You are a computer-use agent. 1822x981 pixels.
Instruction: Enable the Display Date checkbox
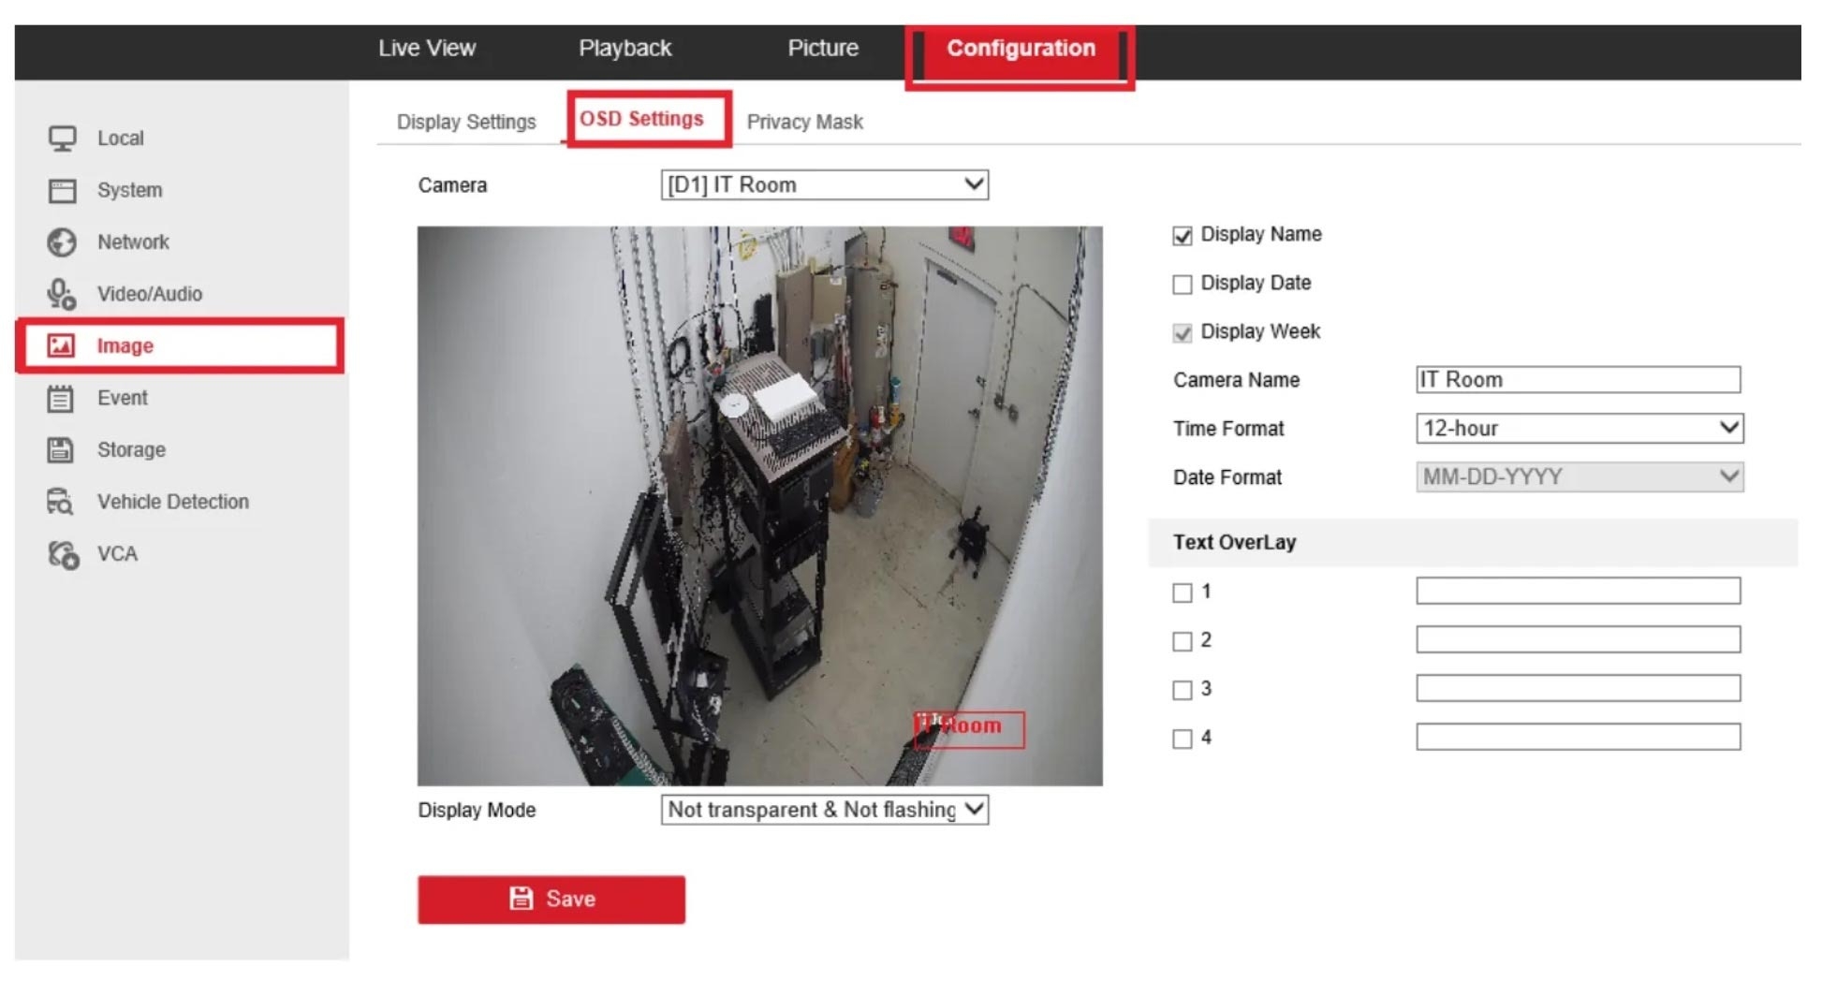pyautogui.click(x=1183, y=285)
